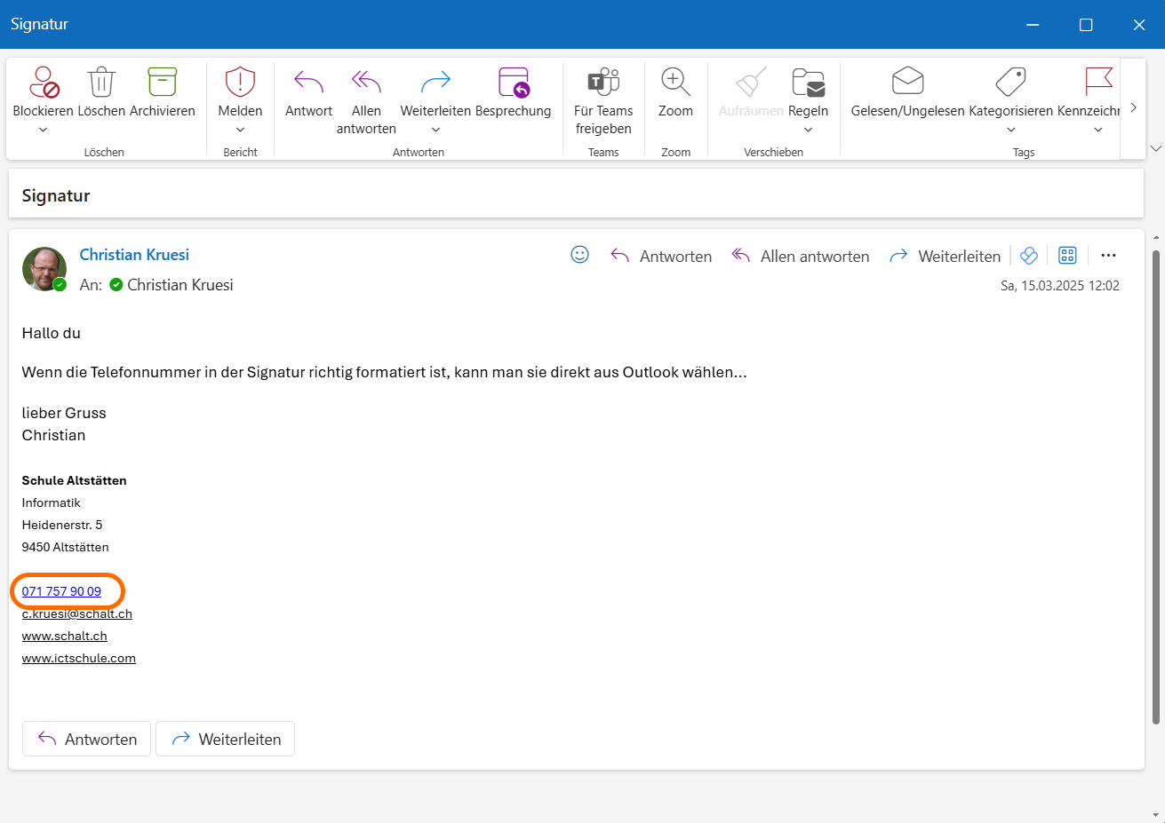This screenshot has width=1165, height=823.
Task: Add a smiley reaction to the message
Action: coord(579,255)
